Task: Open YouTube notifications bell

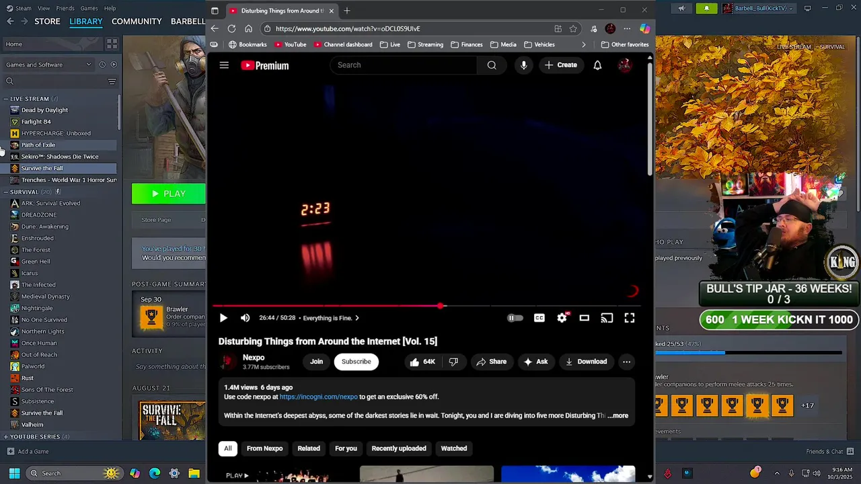Action: pos(597,65)
